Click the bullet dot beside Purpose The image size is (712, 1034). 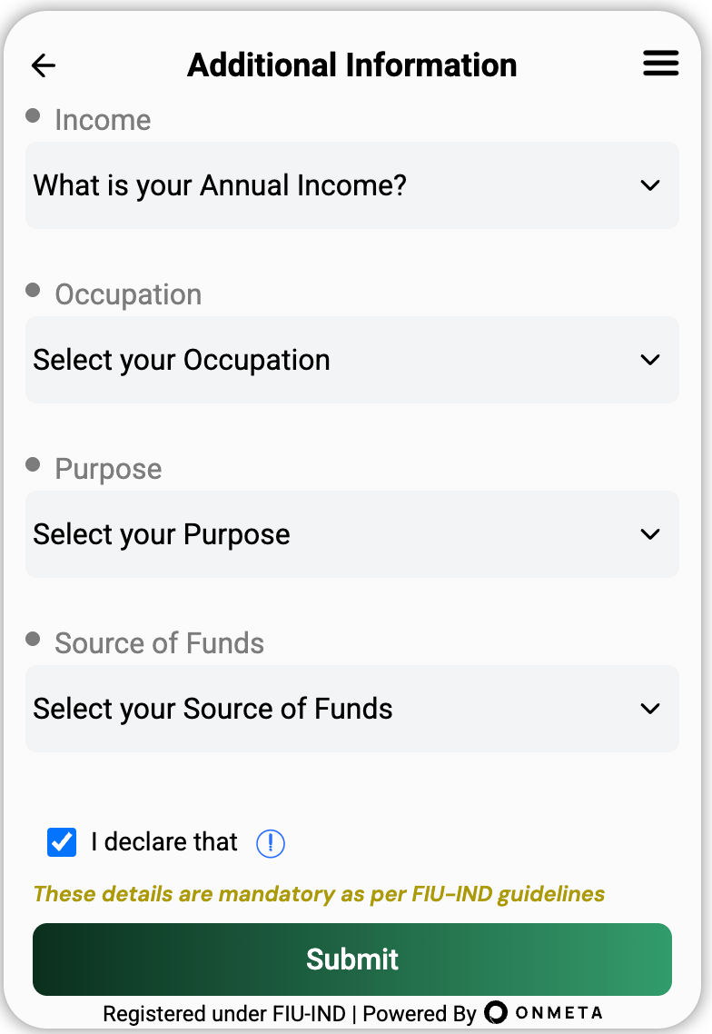[34, 464]
